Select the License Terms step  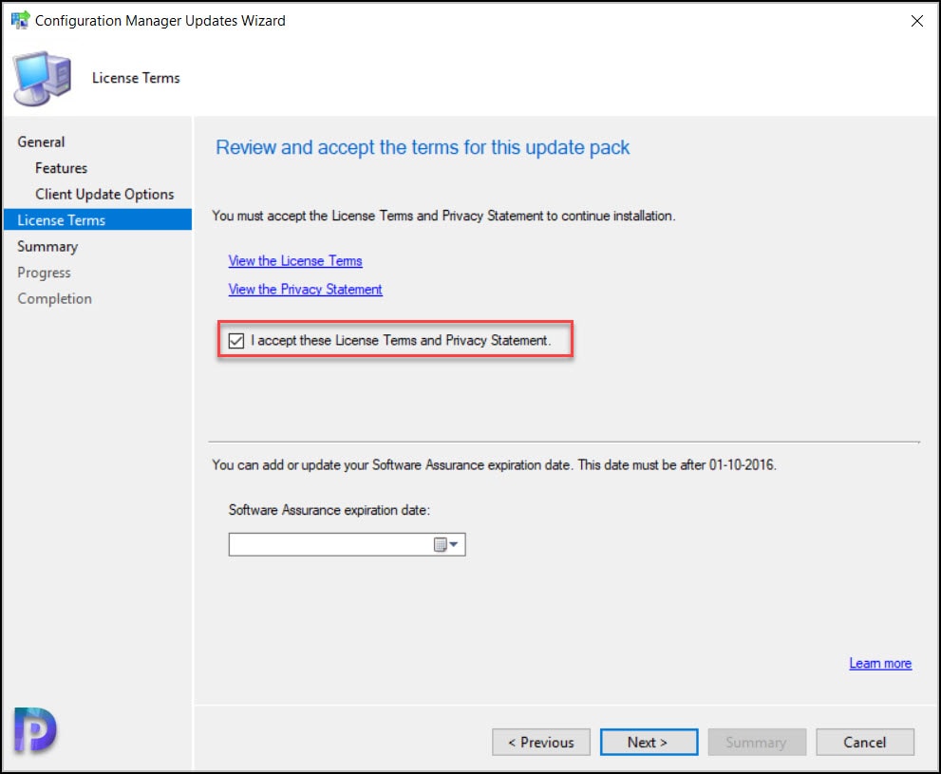(98, 220)
